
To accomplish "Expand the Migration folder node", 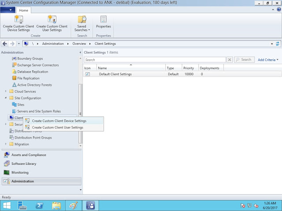I will click(x=6, y=144).
